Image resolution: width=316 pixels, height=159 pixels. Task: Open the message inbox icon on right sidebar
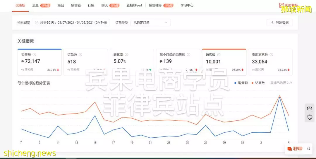tap(309, 108)
